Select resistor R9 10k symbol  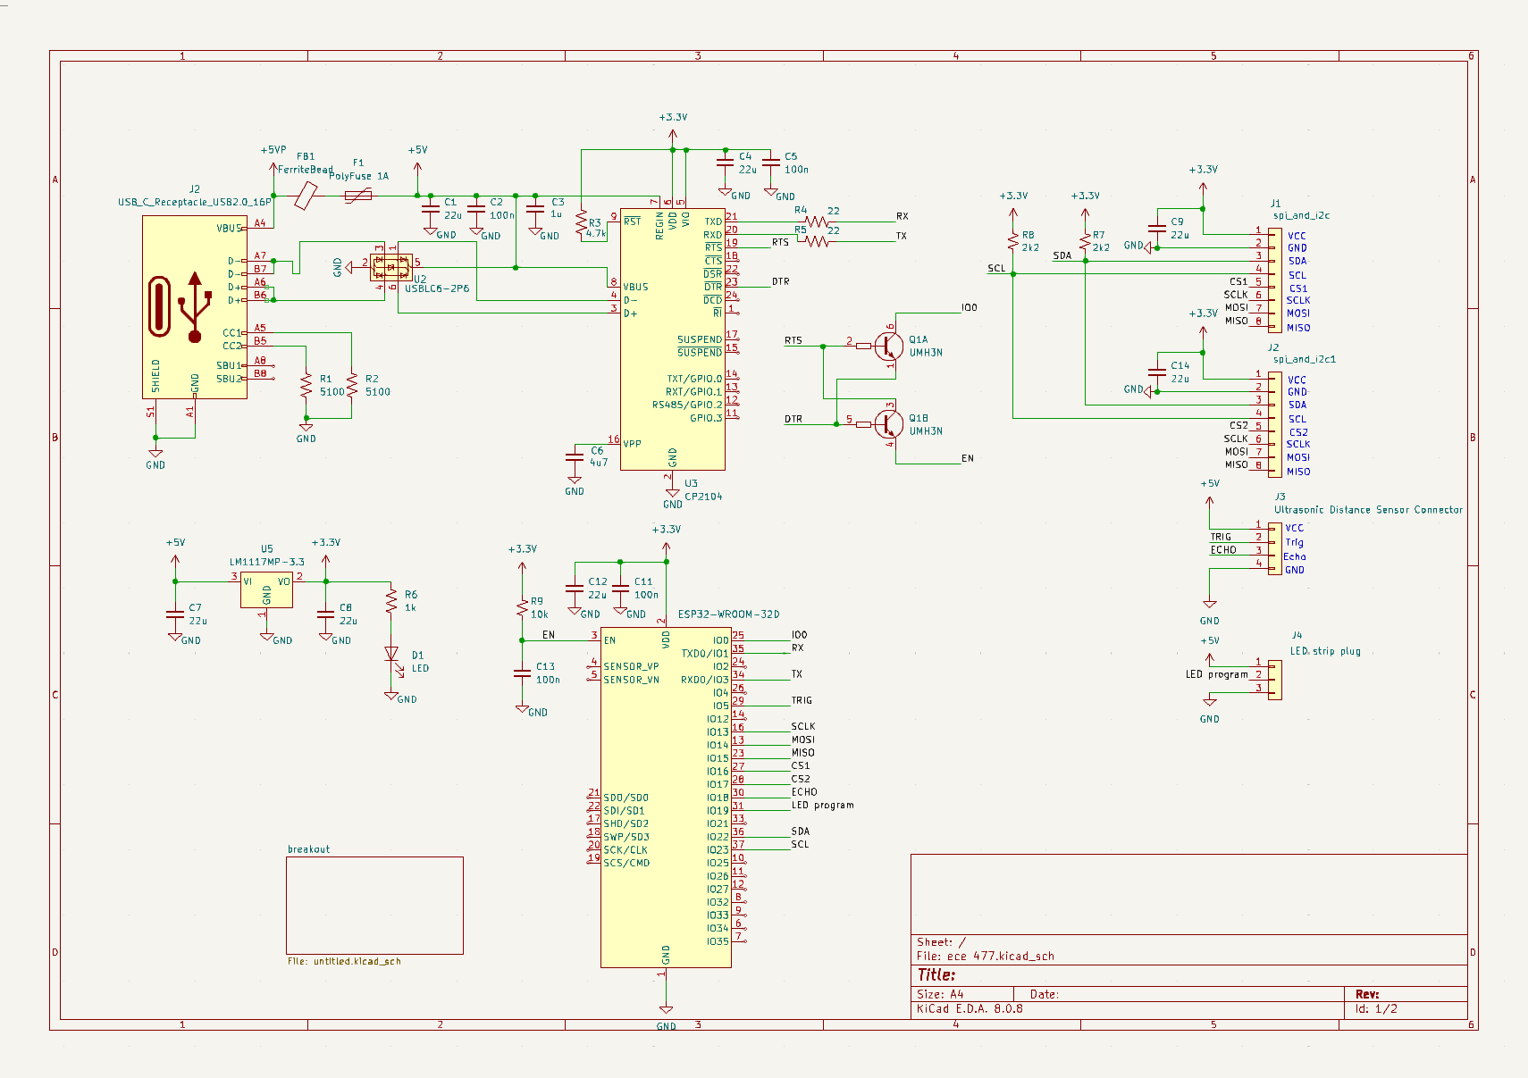pyautogui.click(x=522, y=607)
